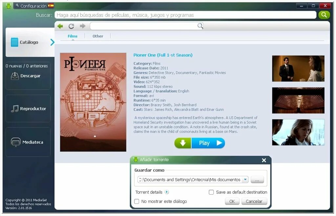Enable Save as default destination checkbox

pos(211,192)
